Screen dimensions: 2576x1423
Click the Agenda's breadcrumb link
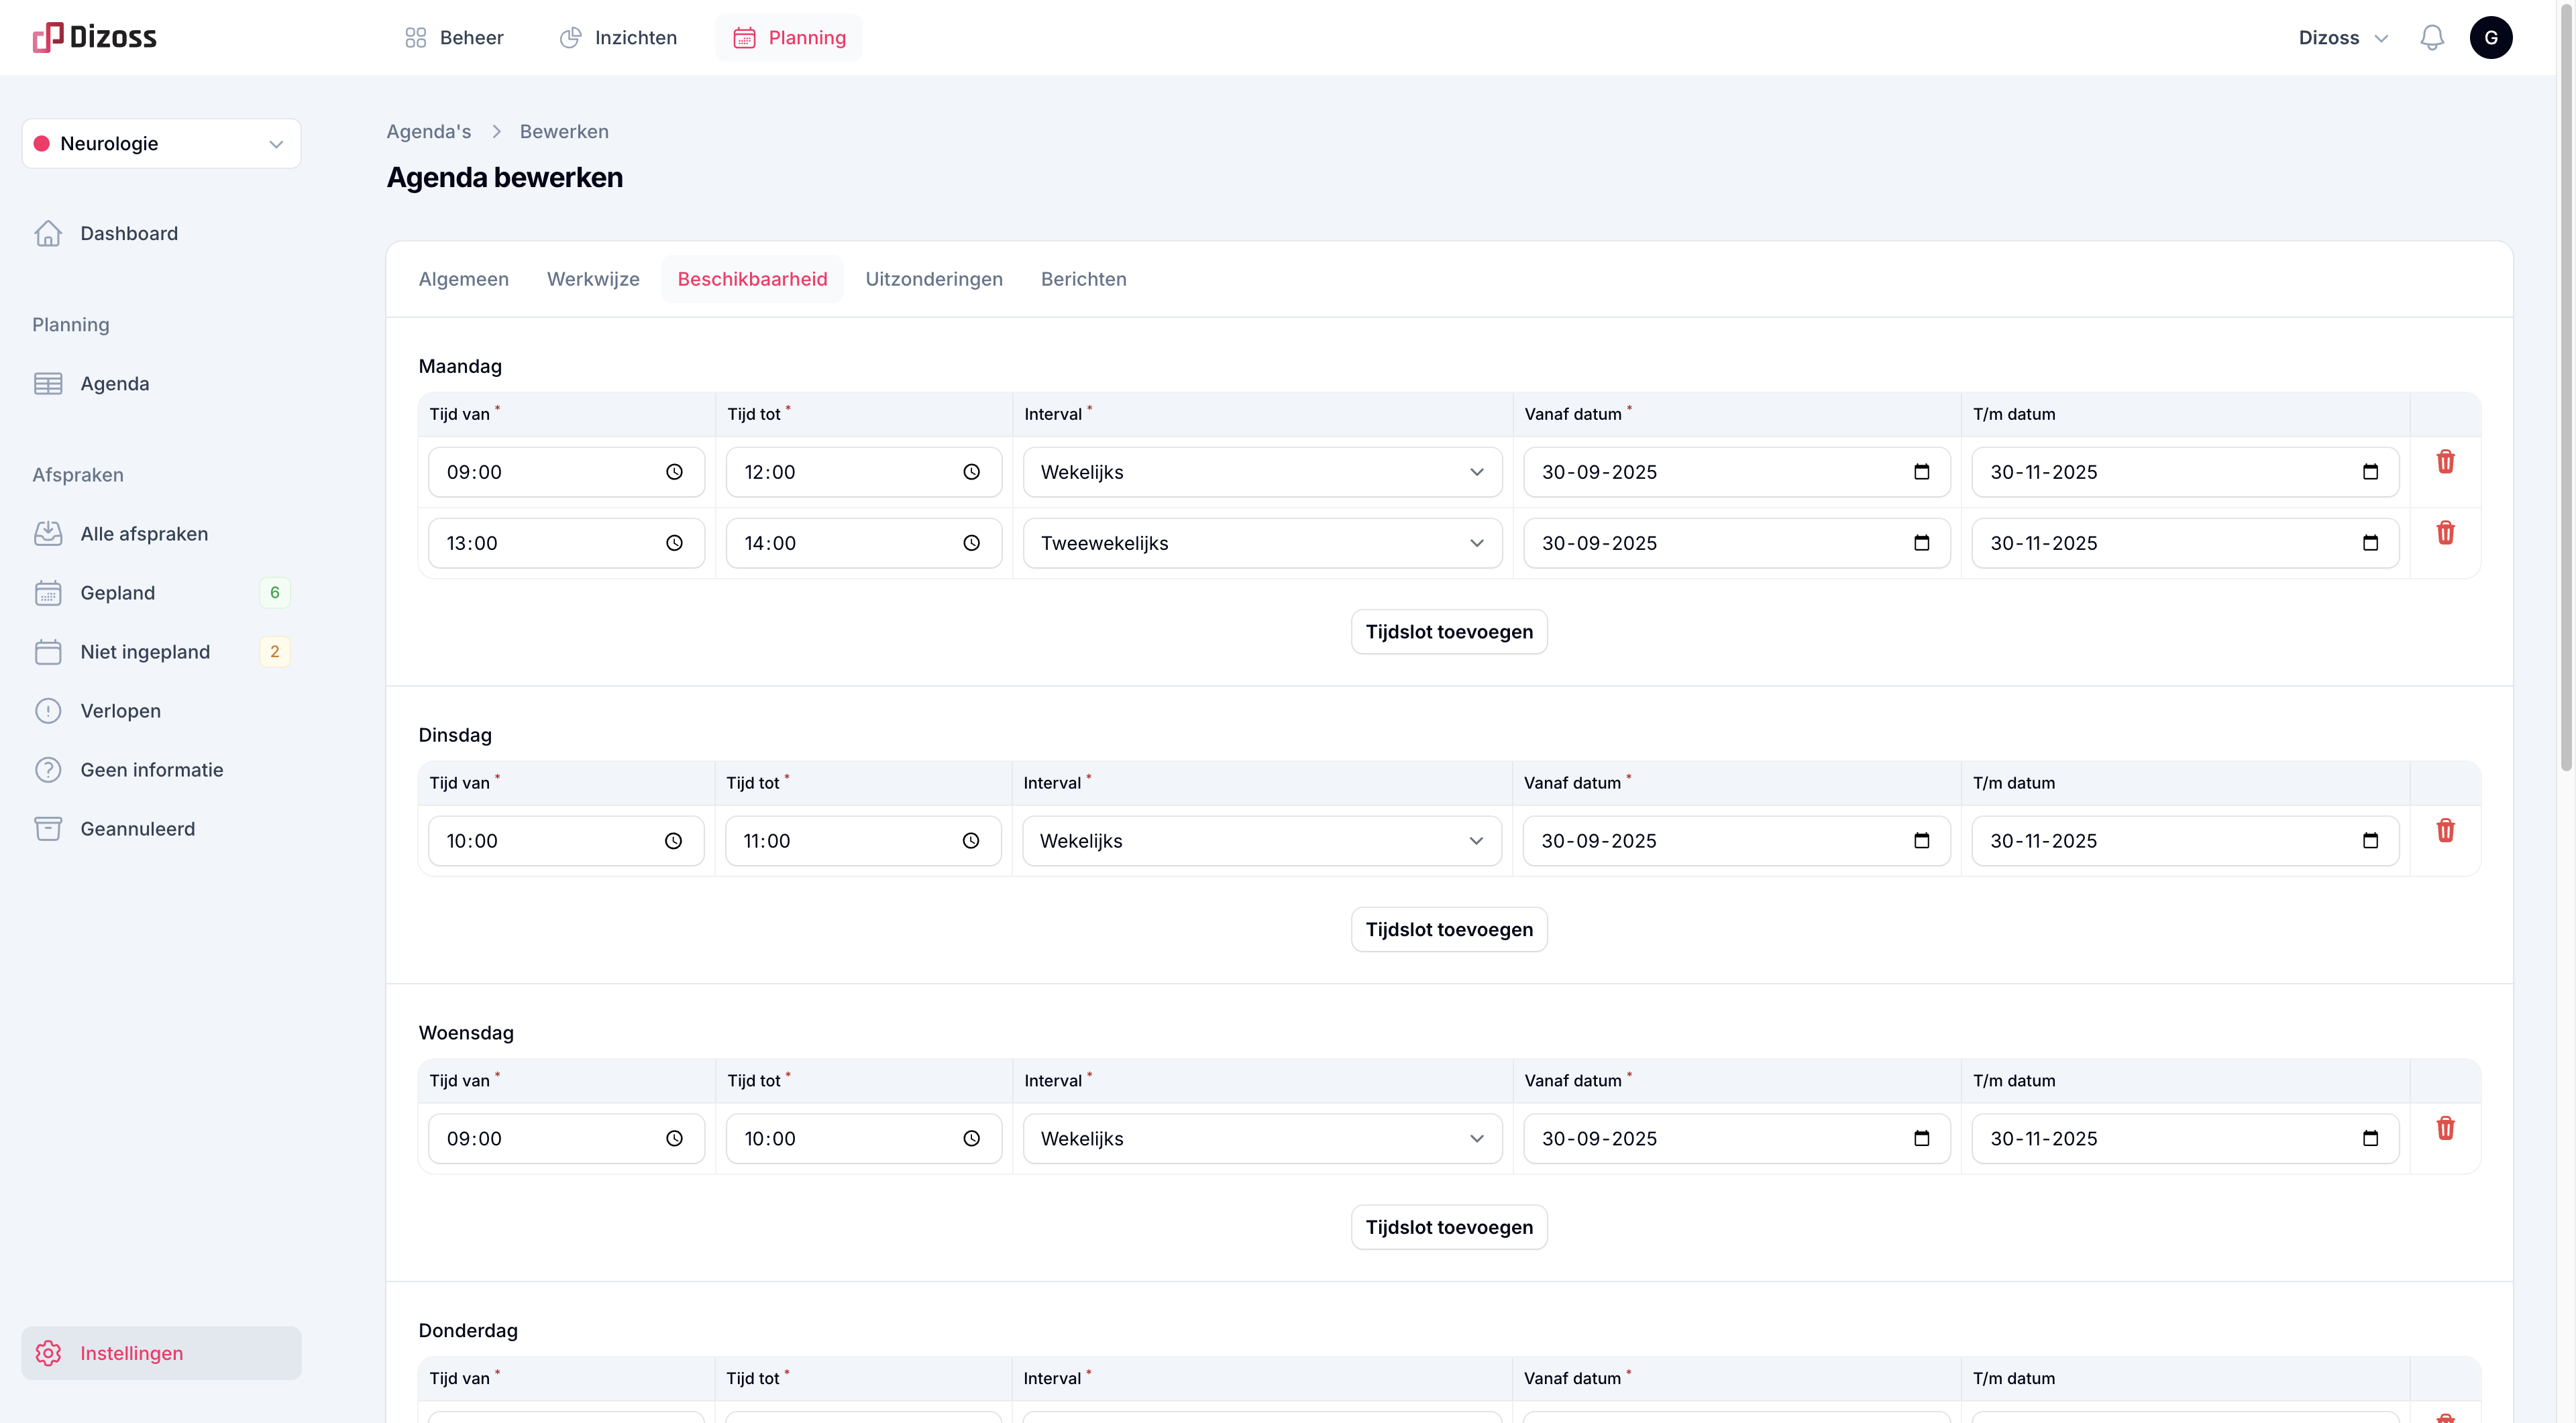[428, 132]
